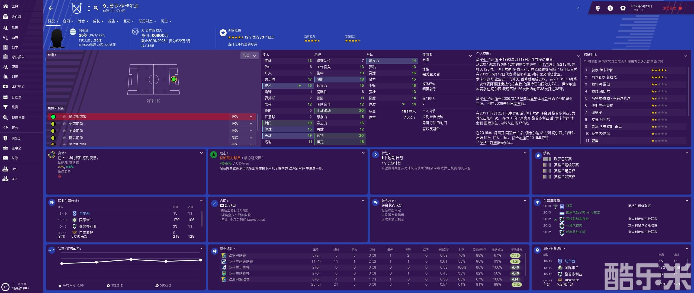Open the U18 squad icon
This screenshot has width=694, height=293.
5,179
